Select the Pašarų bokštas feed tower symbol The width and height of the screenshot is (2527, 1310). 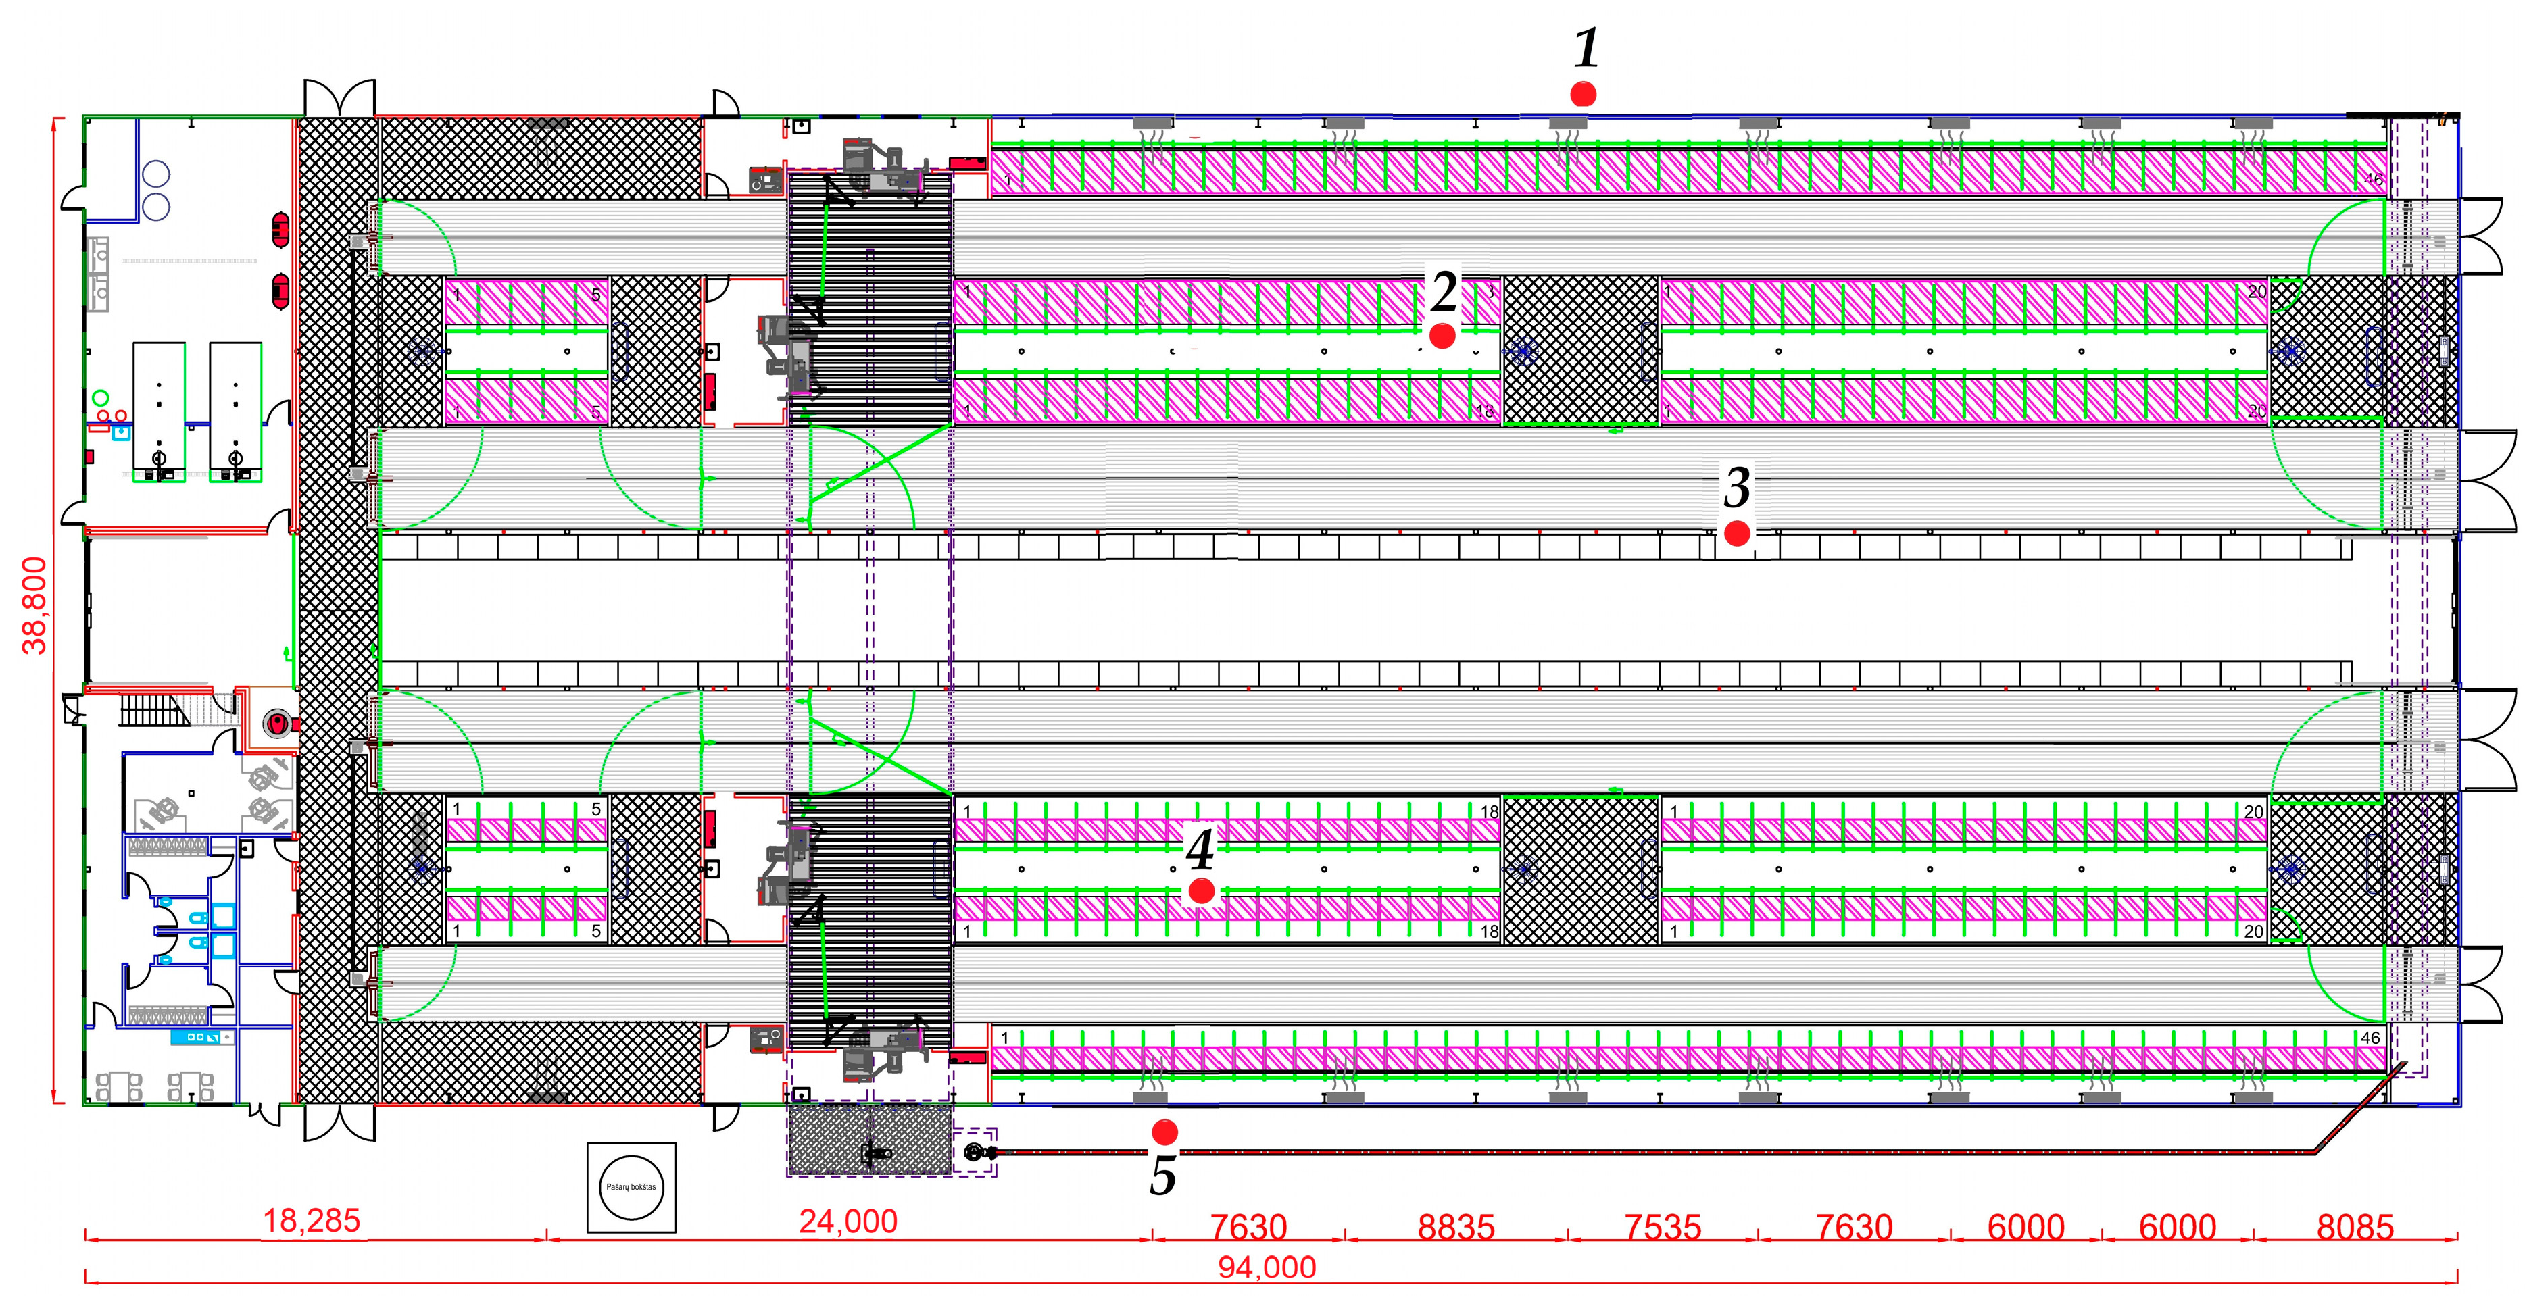coord(633,1188)
